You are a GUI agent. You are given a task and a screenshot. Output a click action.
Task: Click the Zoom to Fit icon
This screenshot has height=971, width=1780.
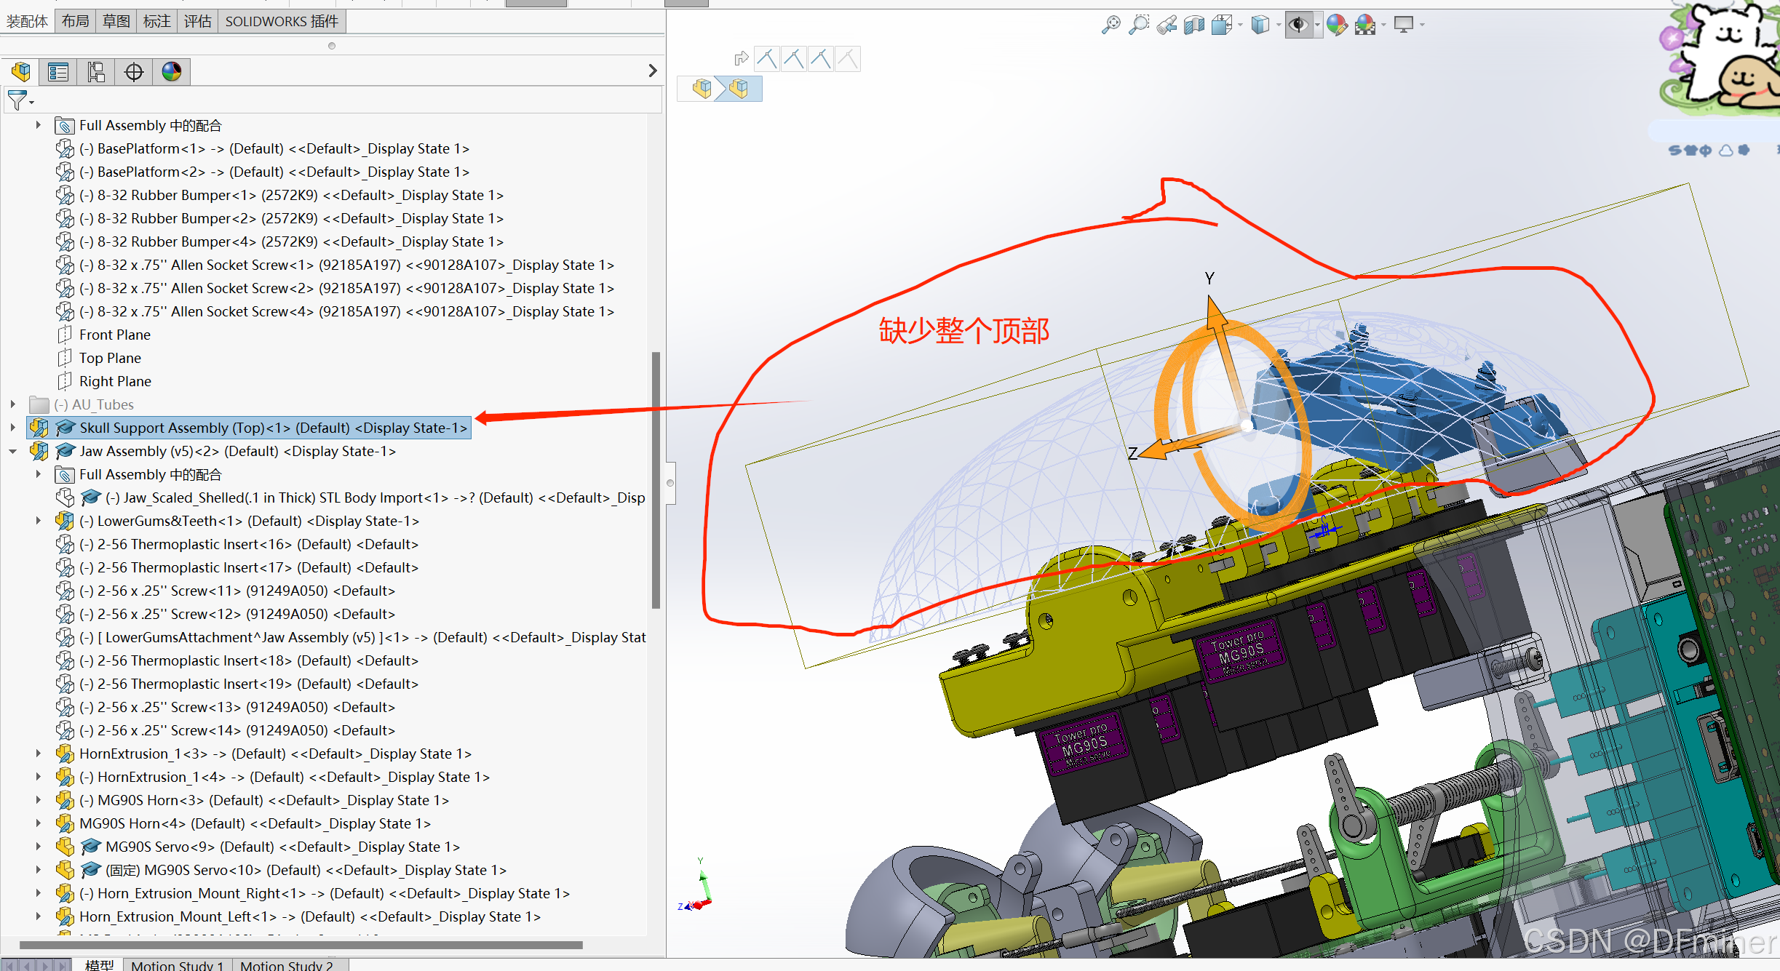pos(1110,25)
